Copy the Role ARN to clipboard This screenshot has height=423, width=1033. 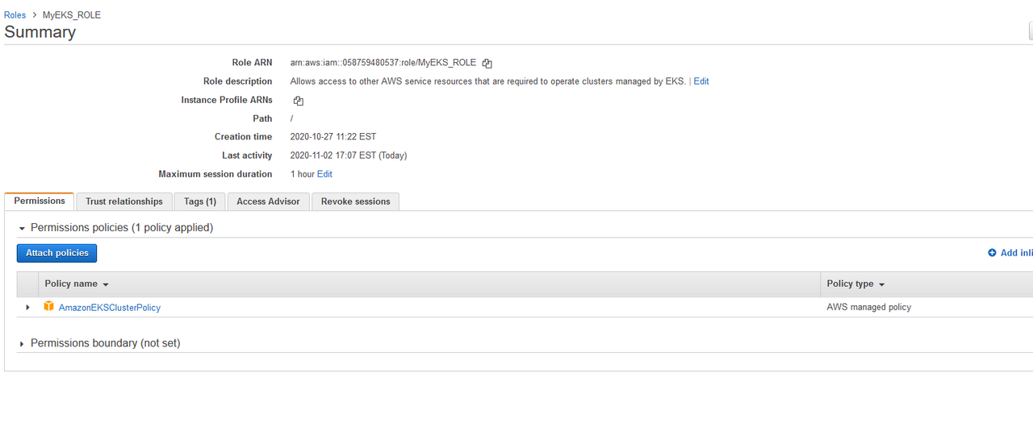click(x=487, y=63)
